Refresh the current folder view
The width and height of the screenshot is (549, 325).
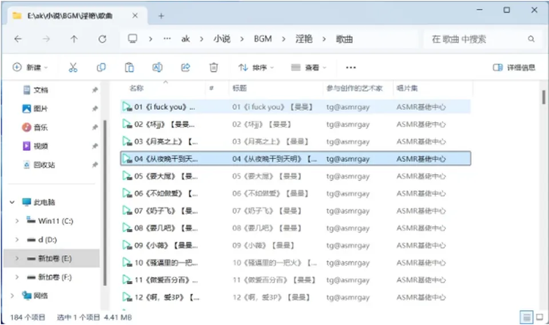[x=102, y=39]
